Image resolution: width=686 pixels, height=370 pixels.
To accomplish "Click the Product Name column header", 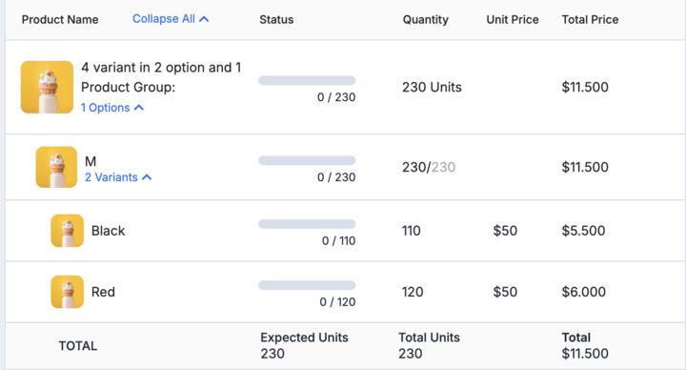I will [60, 20].
